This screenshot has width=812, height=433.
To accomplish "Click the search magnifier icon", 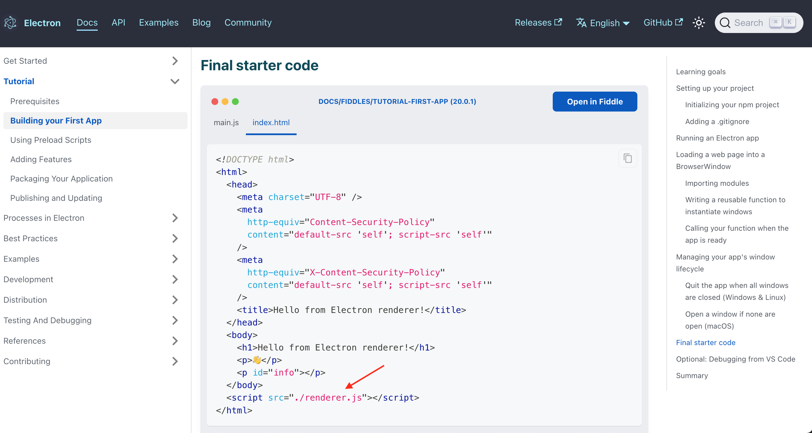I will tap(725, 23).
